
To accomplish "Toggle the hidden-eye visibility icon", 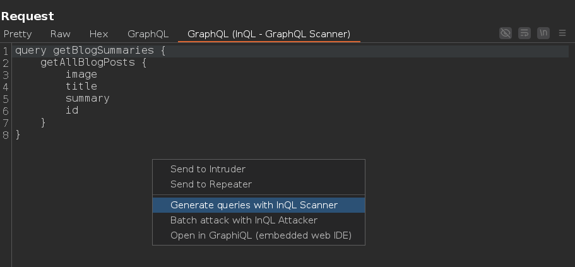I will click(505, 33).
